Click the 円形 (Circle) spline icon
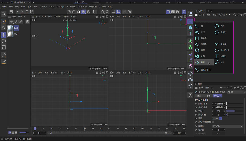 [217, 26]
